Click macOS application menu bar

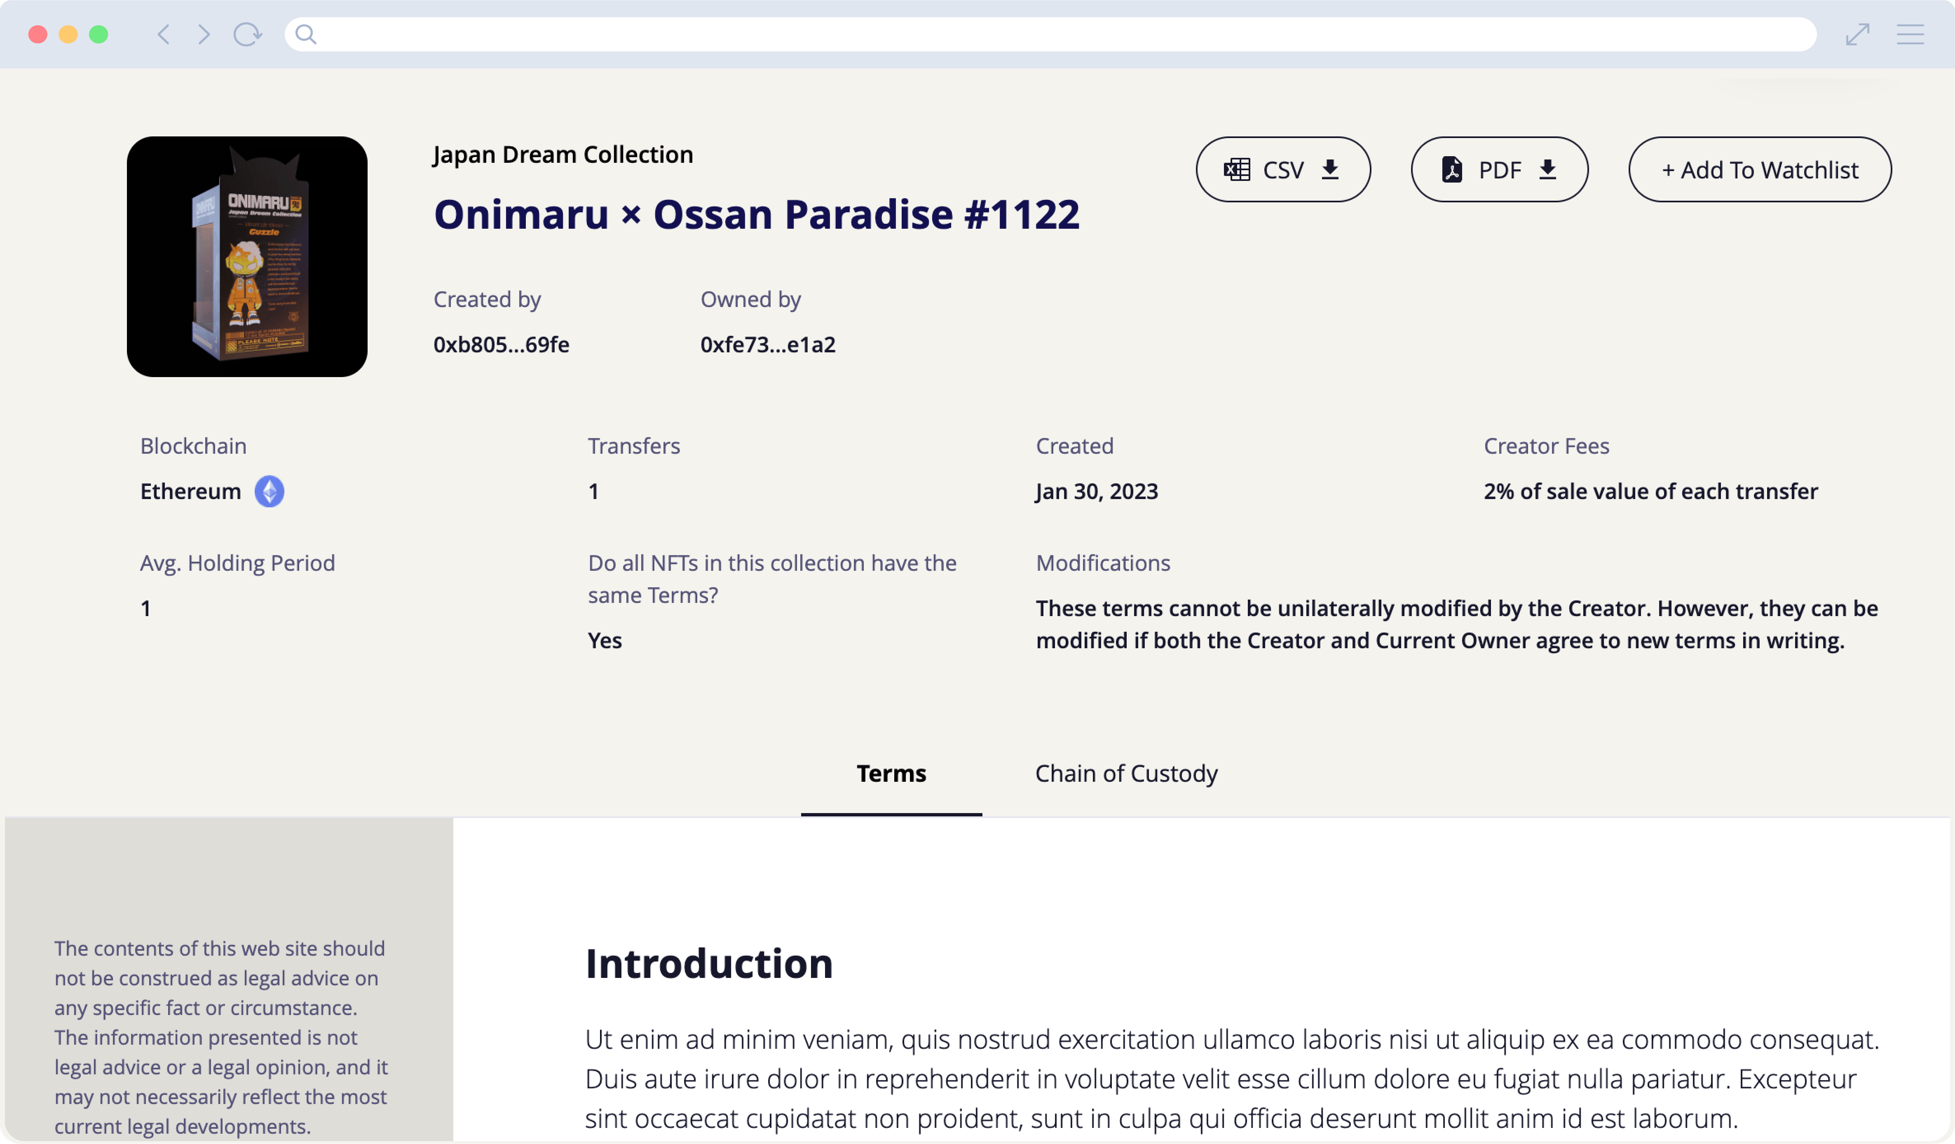[x=977, y=34]
